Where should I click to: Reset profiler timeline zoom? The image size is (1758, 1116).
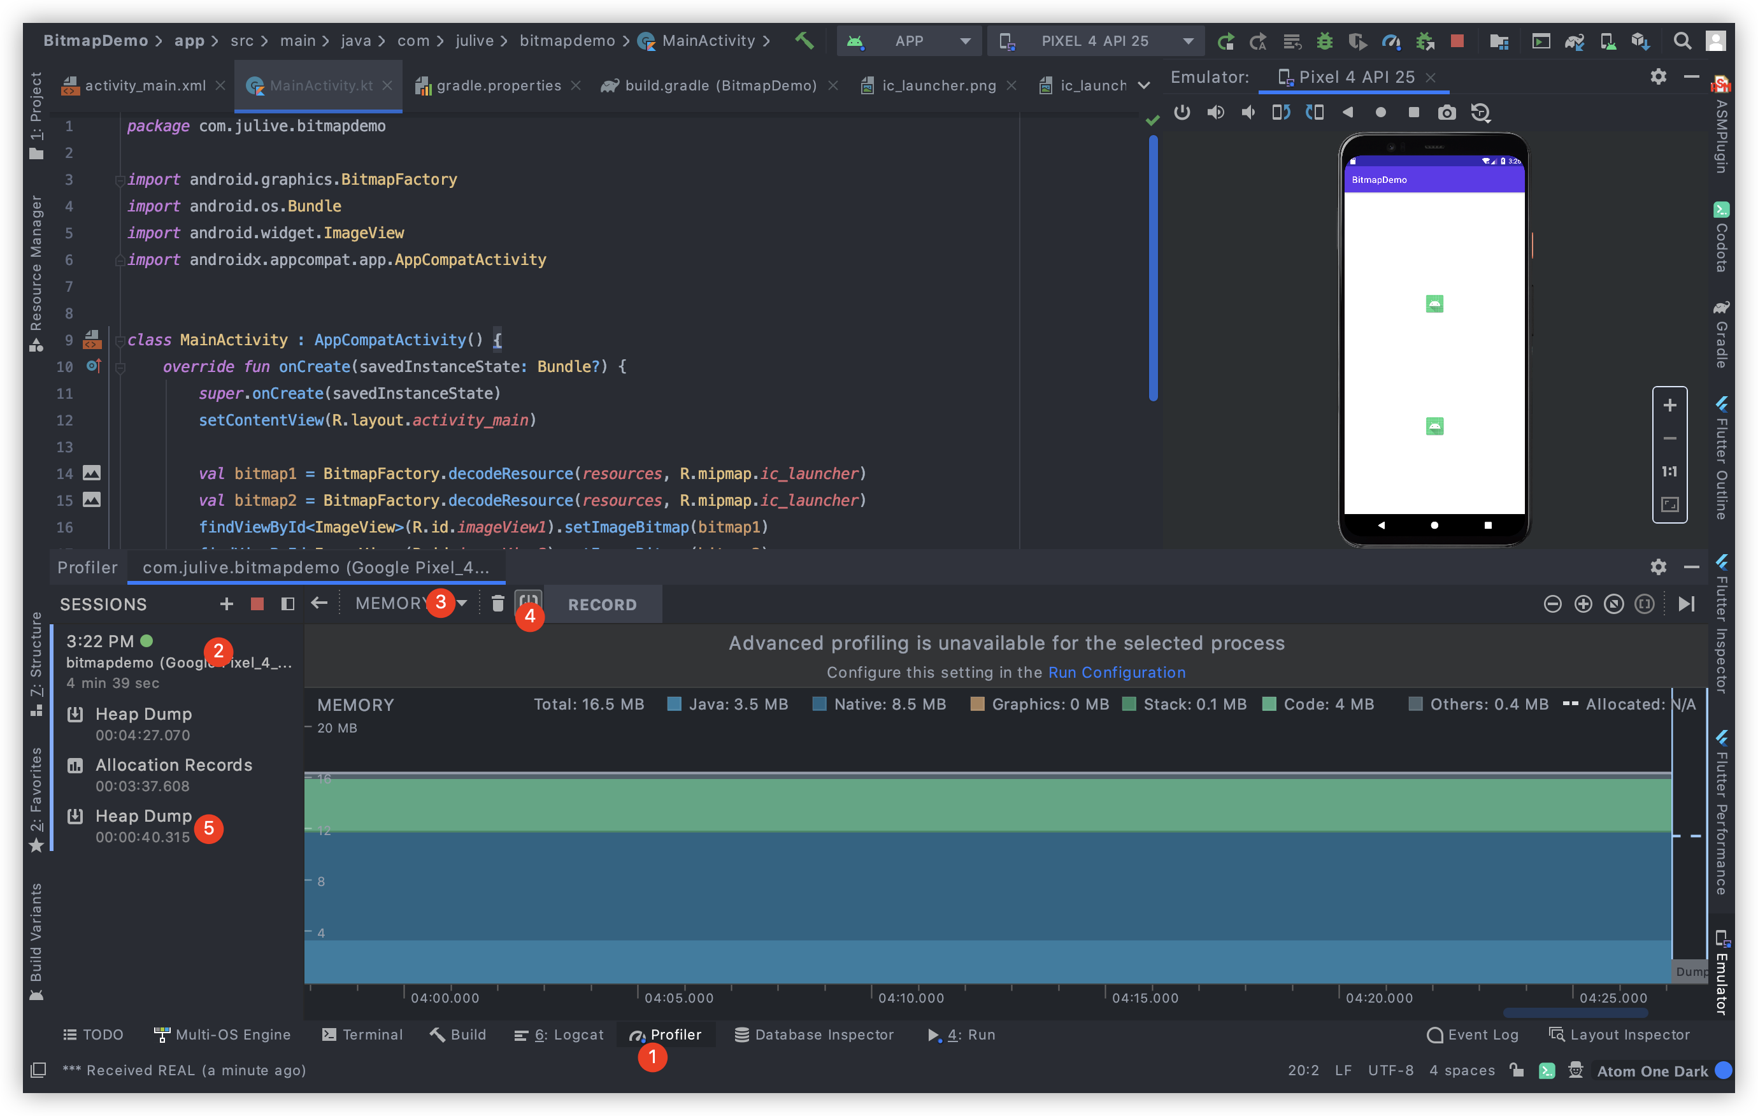pos(1613,604)
